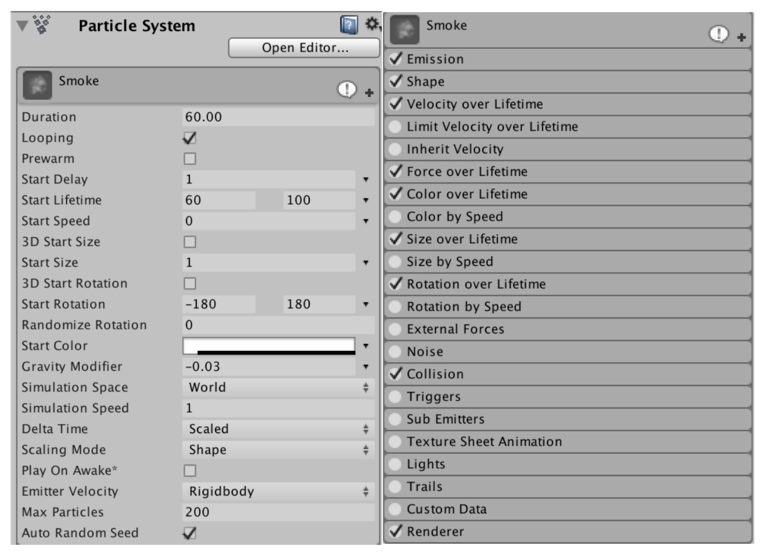Click the warning icon in left Smoke header
Screen dimensions: 764x553
pos(346,89)
